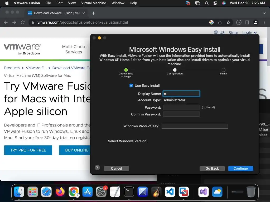The width and height of the screenshot is (270, 202).
Task: Click the Display Name field
Action: tap(181, 94)
